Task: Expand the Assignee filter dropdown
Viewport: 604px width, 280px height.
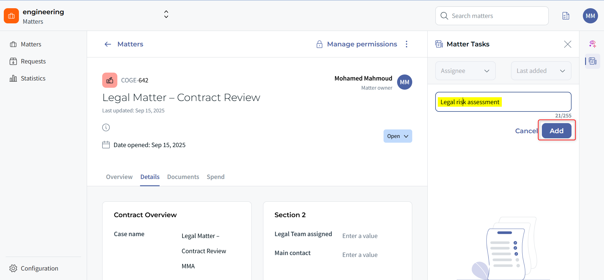Action: pyautogui.click(x=465, y=71)
